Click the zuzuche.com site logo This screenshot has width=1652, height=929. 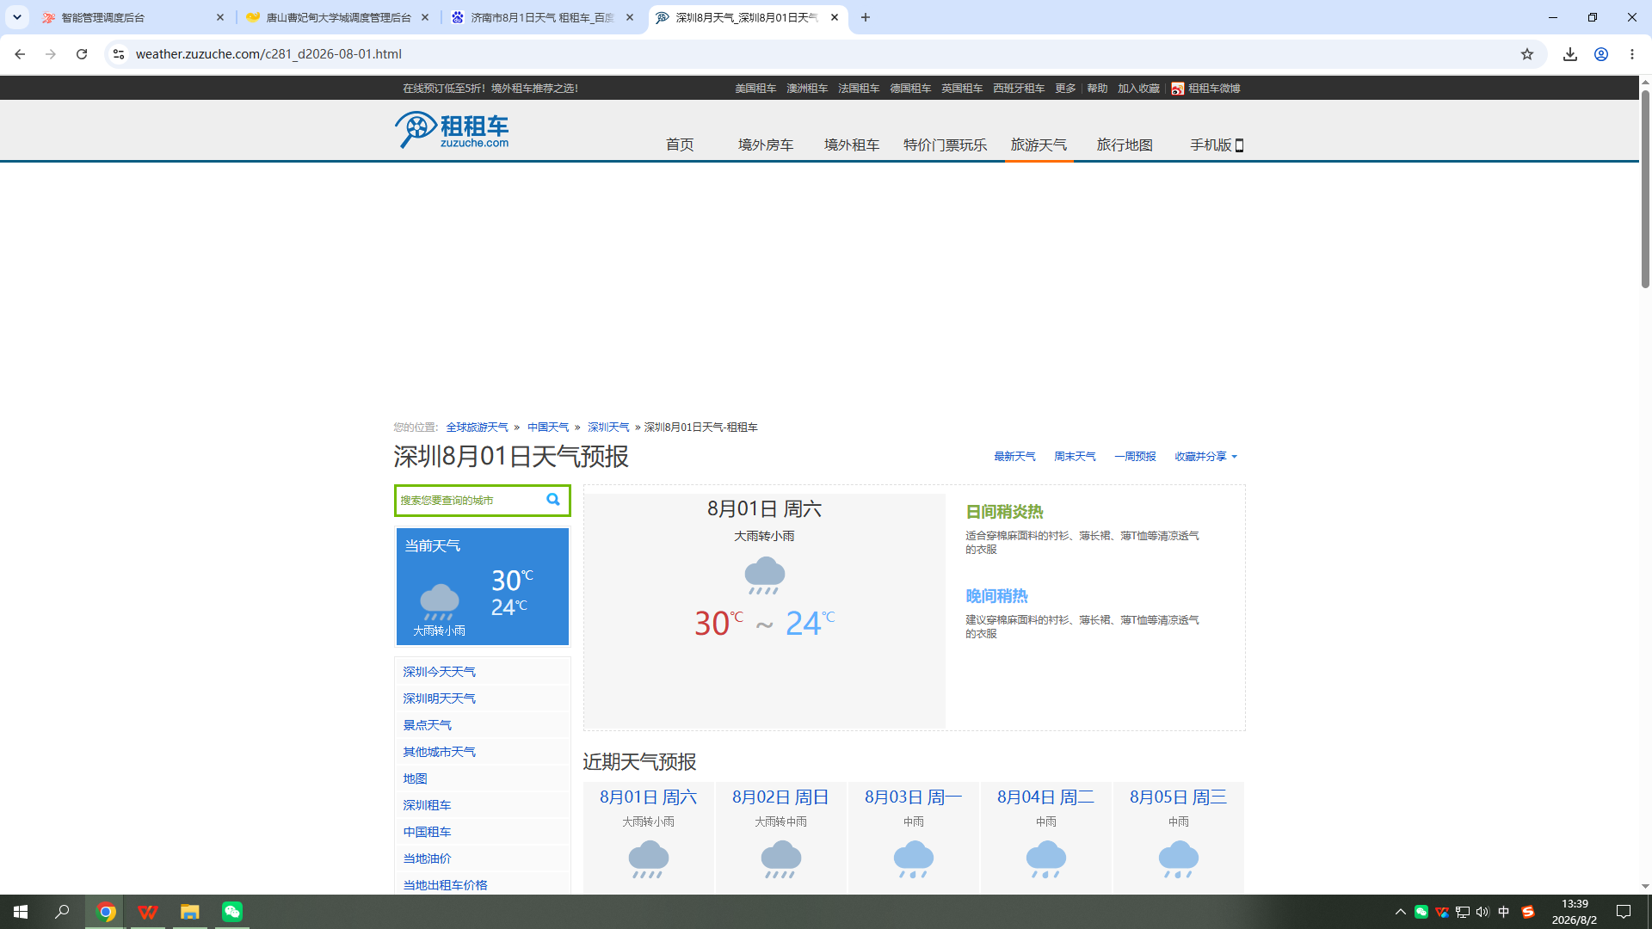452,131
